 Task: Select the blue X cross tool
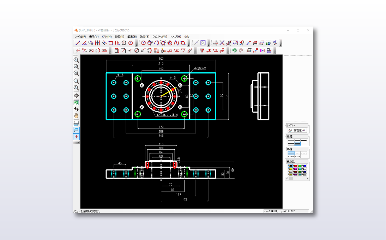(222, 43)
